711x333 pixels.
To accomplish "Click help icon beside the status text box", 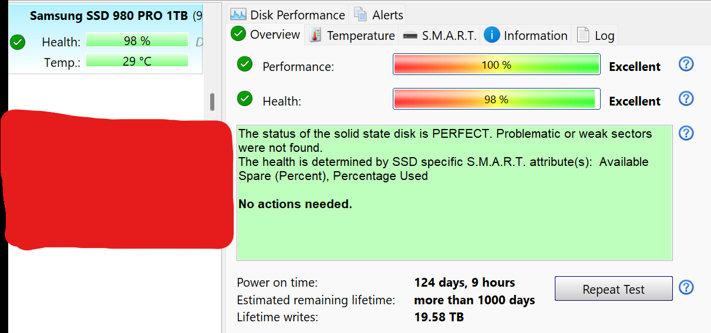I will pos(686,133).
